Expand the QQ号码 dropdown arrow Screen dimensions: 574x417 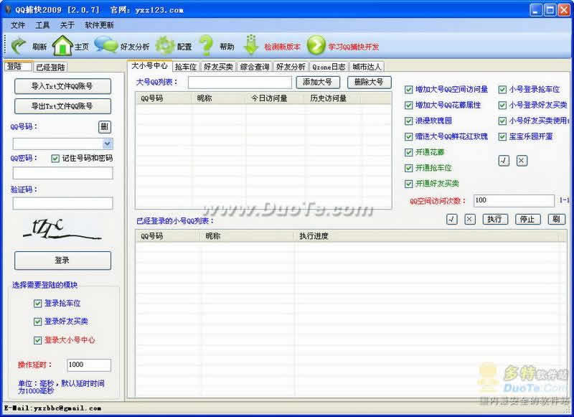pyautogui.click(x=107, y=144)
